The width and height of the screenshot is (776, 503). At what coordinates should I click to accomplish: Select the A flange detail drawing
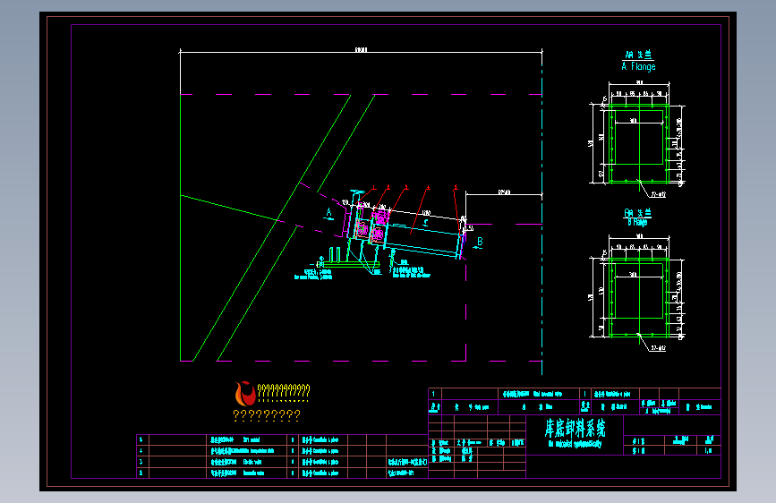pos(637,141)
